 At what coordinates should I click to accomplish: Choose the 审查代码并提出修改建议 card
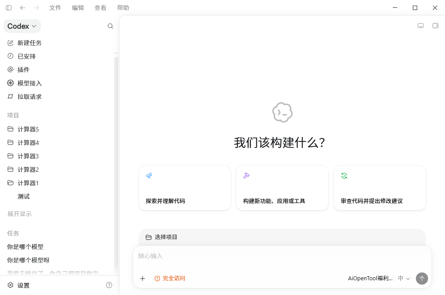point(380,188)
